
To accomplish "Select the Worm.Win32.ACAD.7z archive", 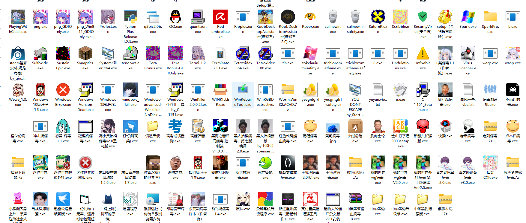I will point(288,90).
